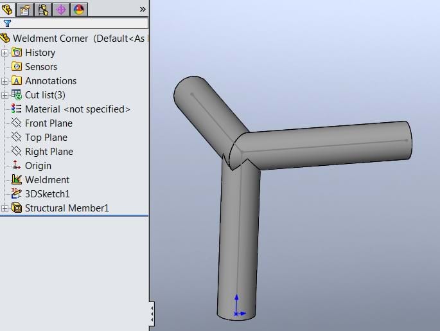This screenshot has width=440, height=331.
Task: Select the Sensors item
Action: tap(40, 67)
